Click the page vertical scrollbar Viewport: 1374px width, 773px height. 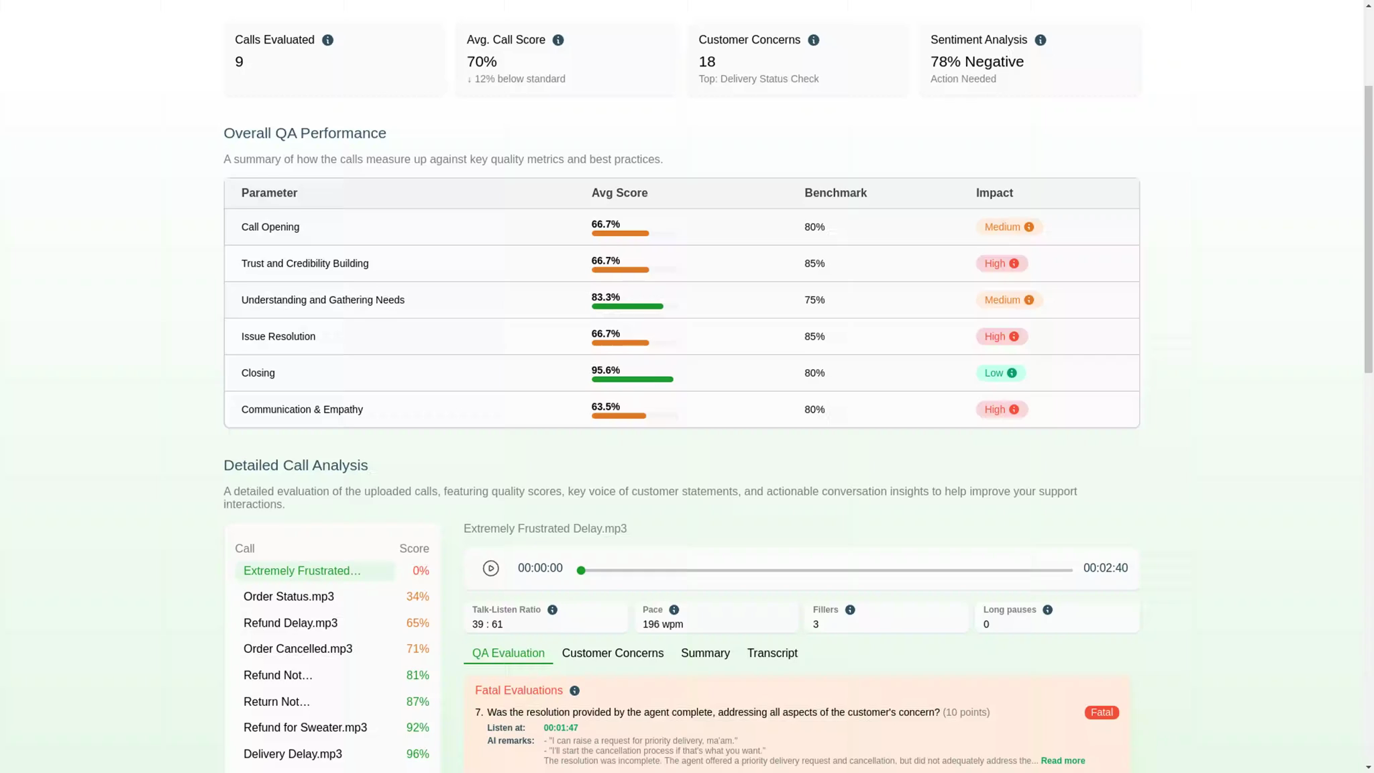click(x=1368, y=228)
